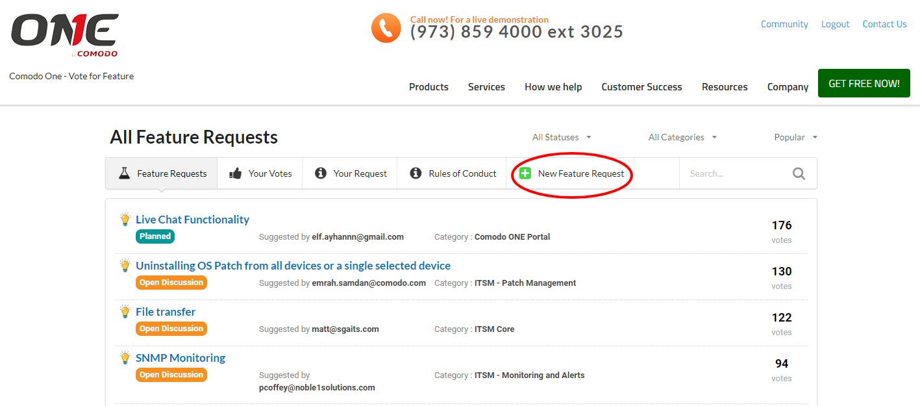920x406 pixels.
Task: Click the GET FREE NOW! button
Action: (864, 83)
